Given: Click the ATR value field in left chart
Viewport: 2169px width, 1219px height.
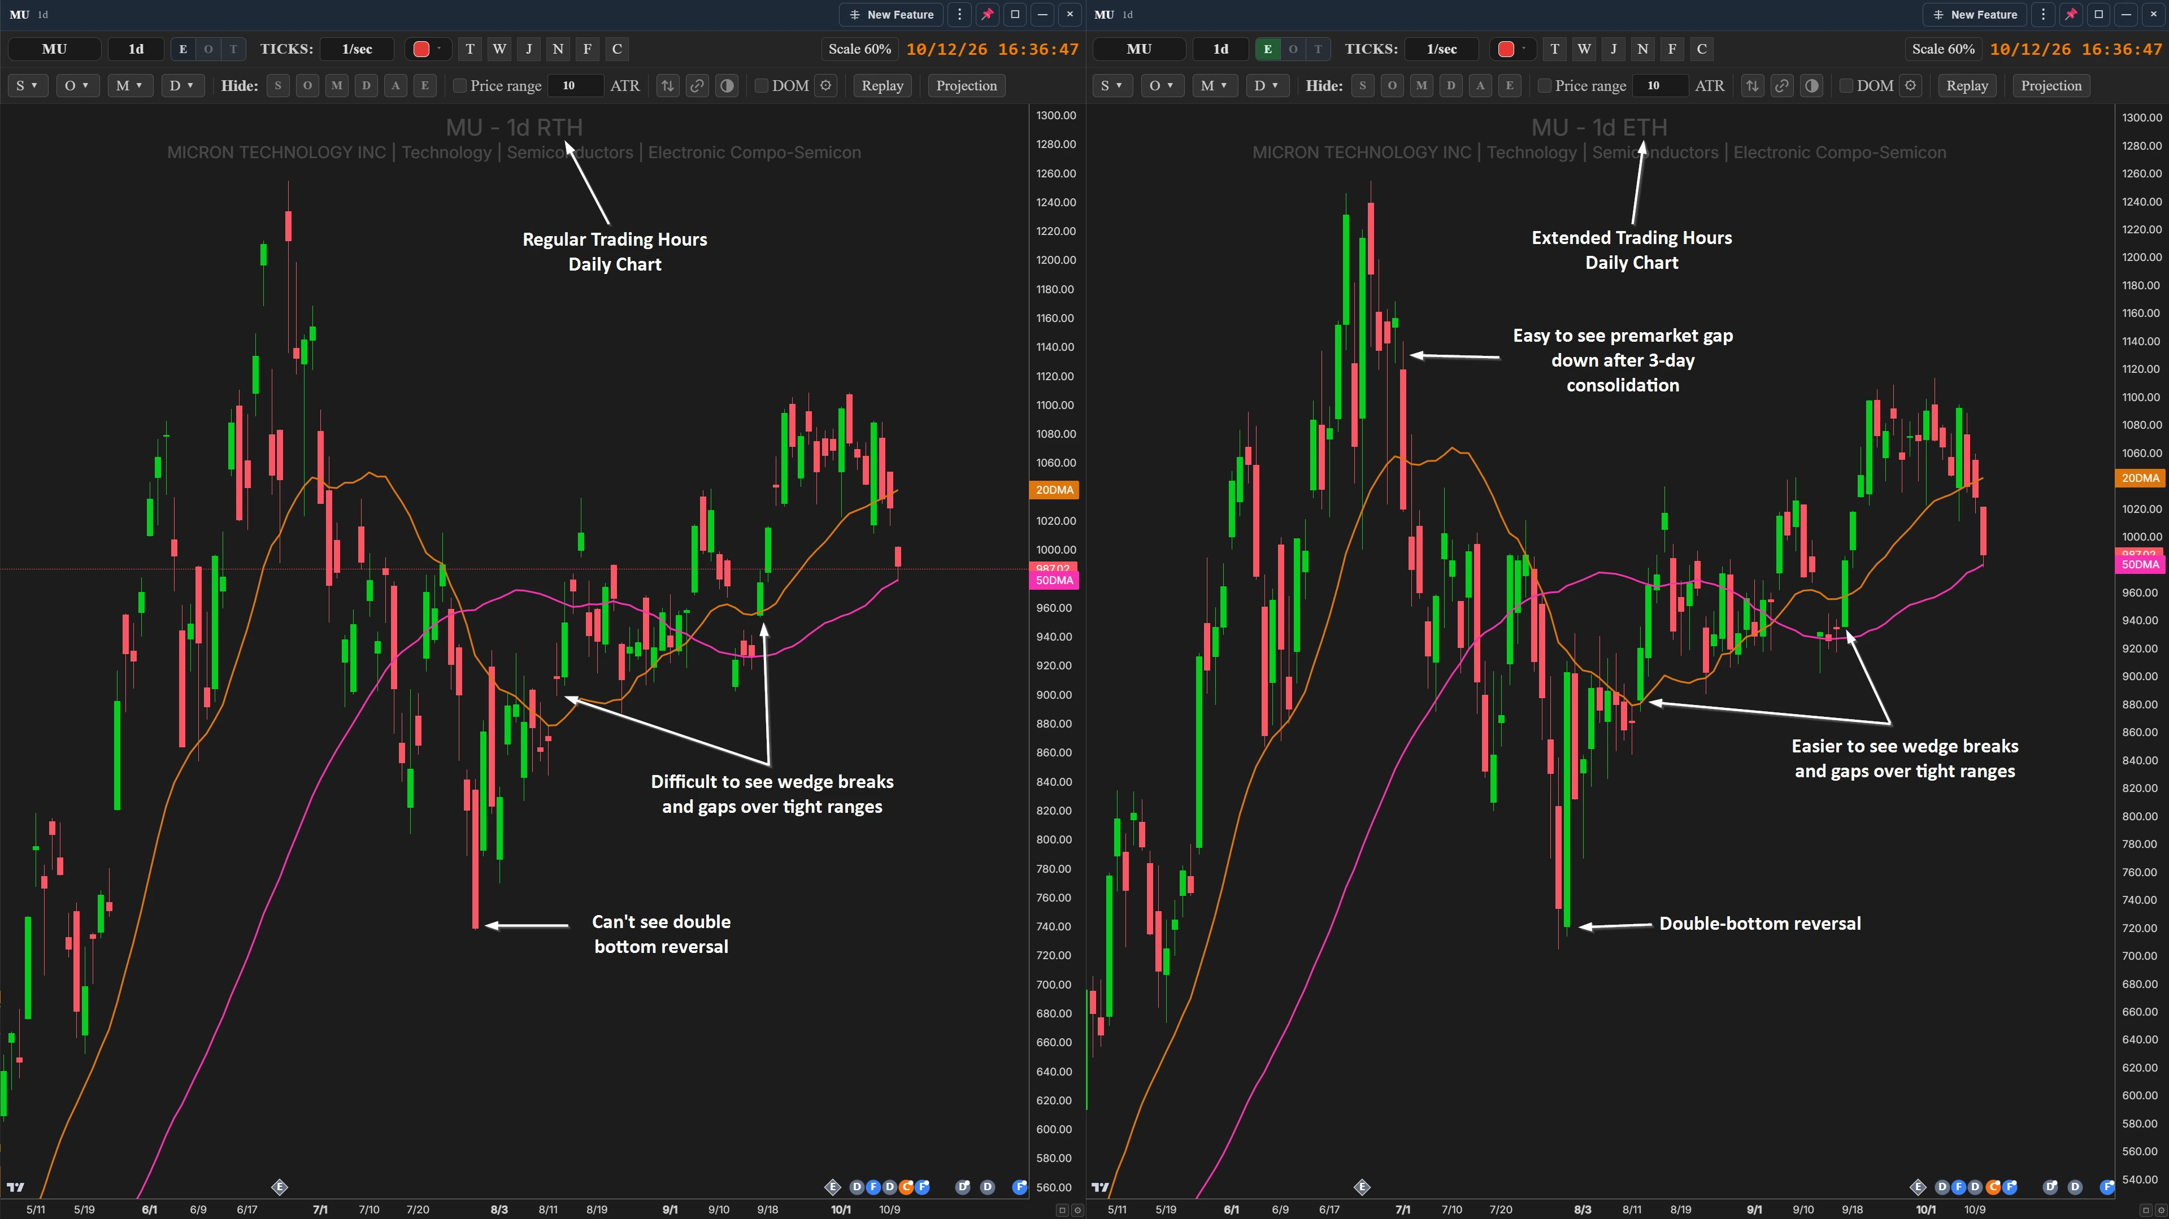Looking at the screenshot, I should [576, 85].
